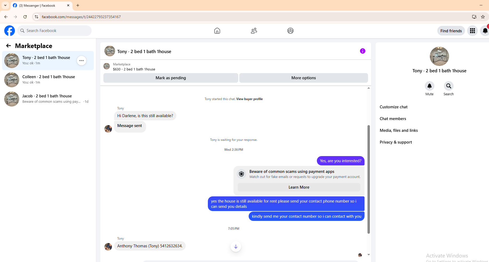This screenshot has width=489, height=262.
Task: Mute this chat with the bell icon
Action: [430, 86]
